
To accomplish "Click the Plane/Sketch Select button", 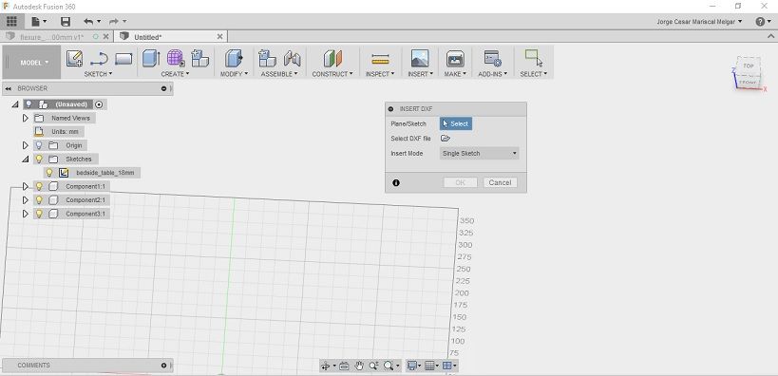I will point(455,123).
